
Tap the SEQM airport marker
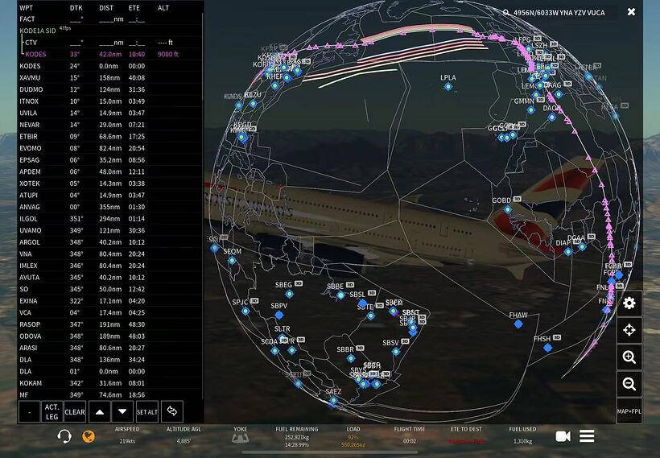pos(232,261)
